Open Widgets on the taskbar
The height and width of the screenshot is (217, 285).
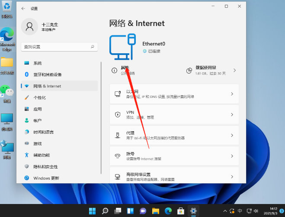(x=130, y=211)
